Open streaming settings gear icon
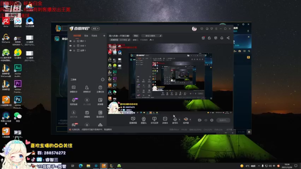The image size is (301, 169). tap(212, 120)
